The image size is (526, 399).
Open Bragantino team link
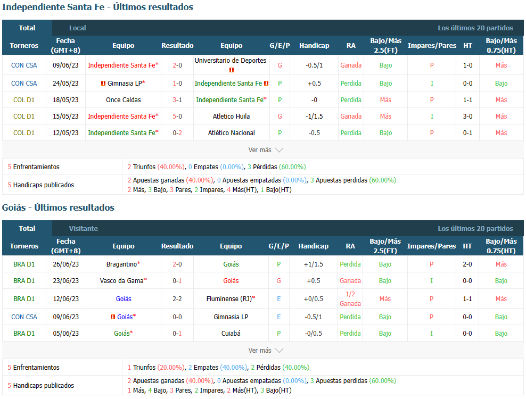coord(122,264)
